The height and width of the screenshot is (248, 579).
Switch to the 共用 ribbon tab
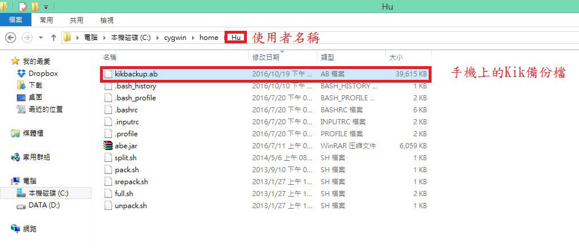[77, 21]
